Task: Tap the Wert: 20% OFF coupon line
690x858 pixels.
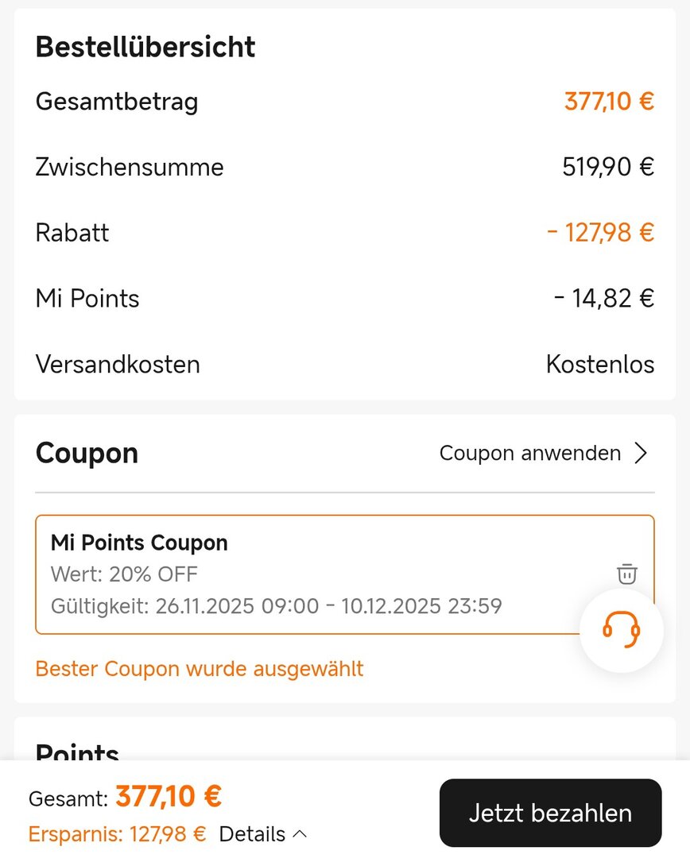Action: coord(124,574)
